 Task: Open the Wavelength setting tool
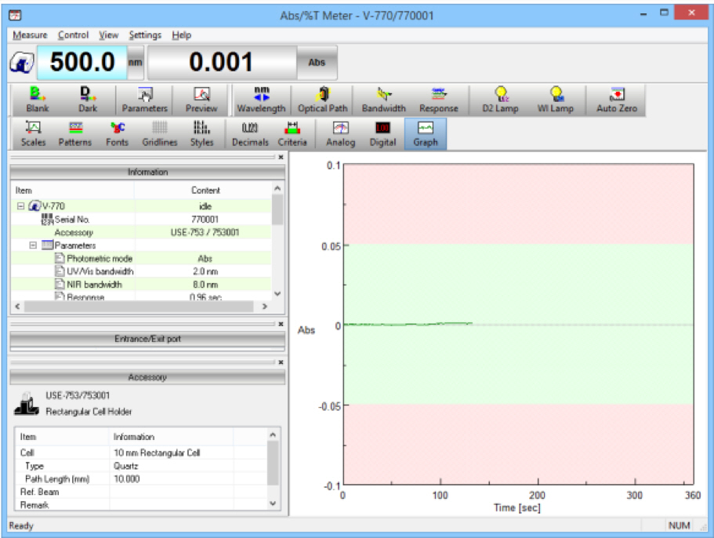pos(261,100)
